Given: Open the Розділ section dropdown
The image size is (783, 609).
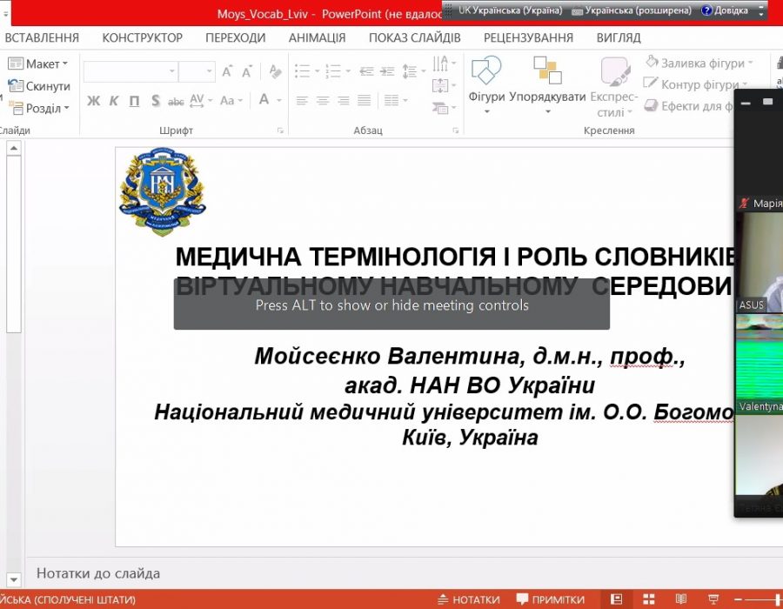Looking at the screenshot, I should pos(40,109).
